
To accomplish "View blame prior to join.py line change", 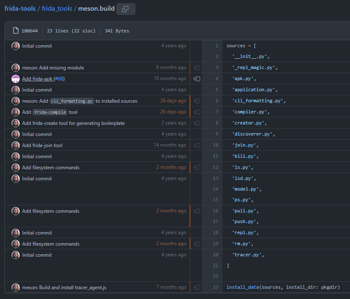I will click(x=197, y=145).
